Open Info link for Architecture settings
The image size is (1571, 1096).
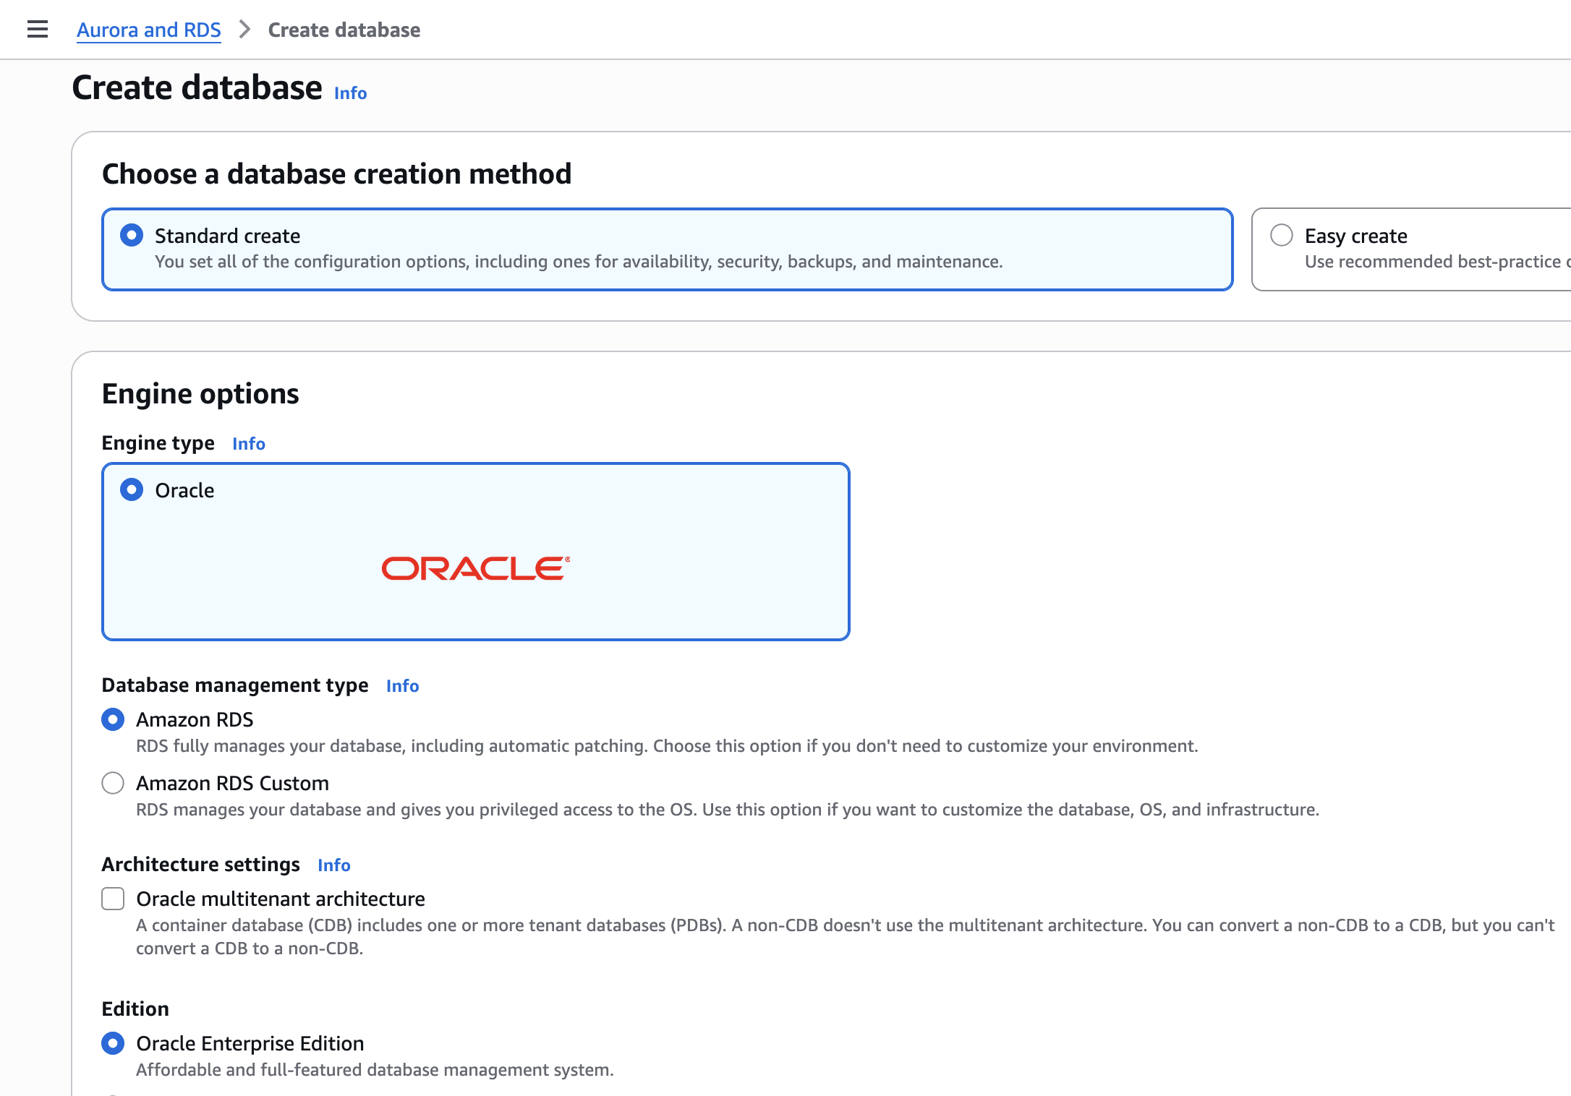pyautogui.click(x=333, y=865)
